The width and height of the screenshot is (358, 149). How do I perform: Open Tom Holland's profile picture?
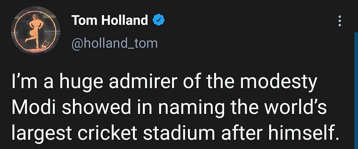pos(35,30)
